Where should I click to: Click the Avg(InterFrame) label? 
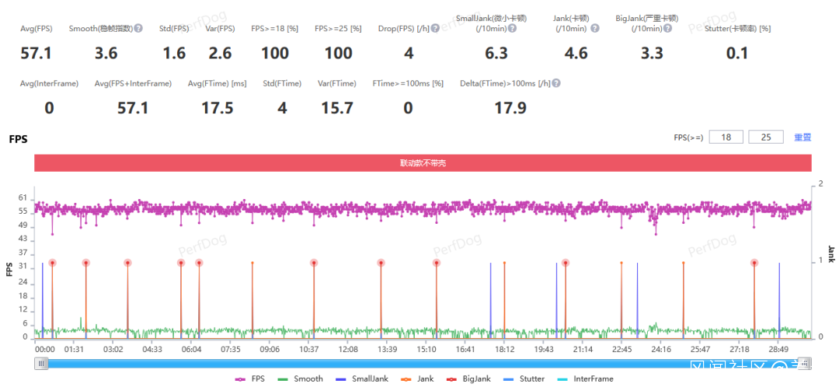[x=49, y=83]
